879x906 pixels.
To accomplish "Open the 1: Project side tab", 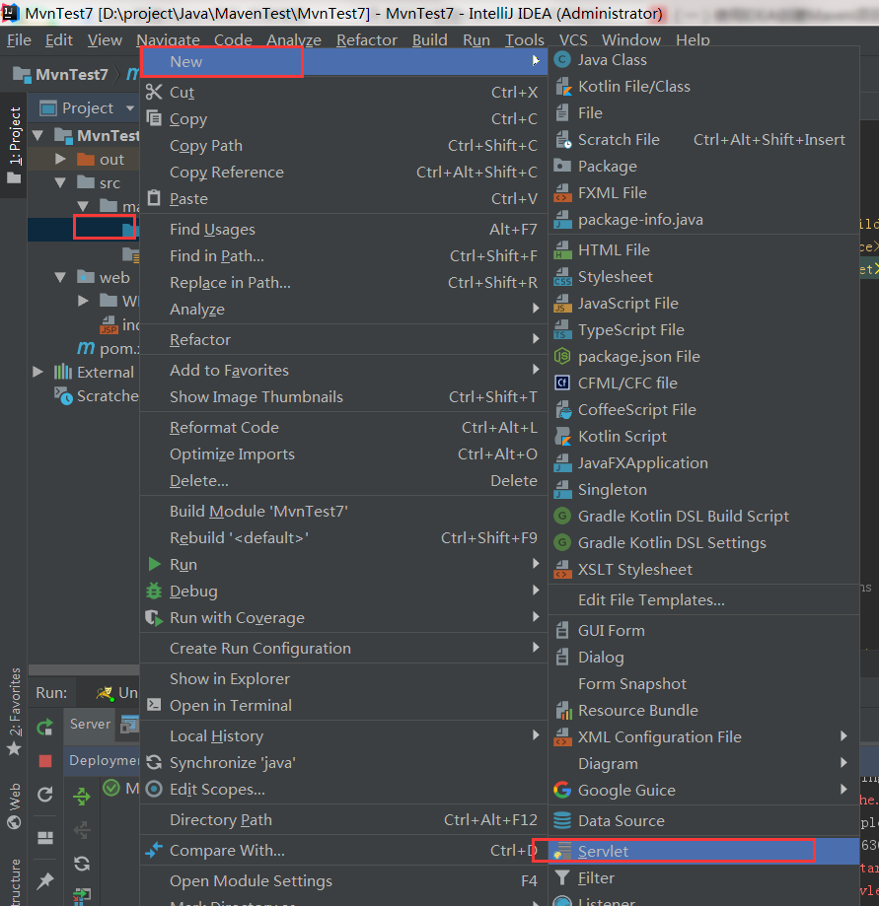I will click(x=14, y=145).
